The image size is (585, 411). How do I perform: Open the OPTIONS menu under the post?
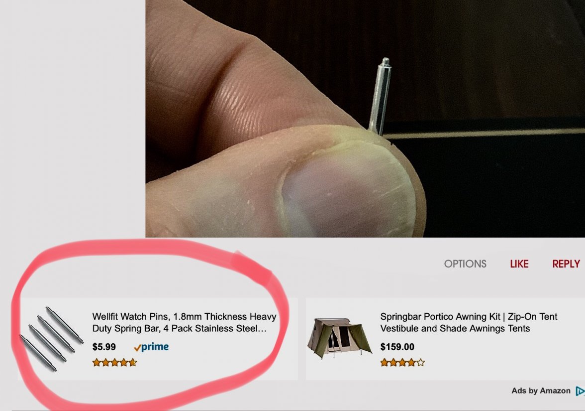(x=465, y=264)
